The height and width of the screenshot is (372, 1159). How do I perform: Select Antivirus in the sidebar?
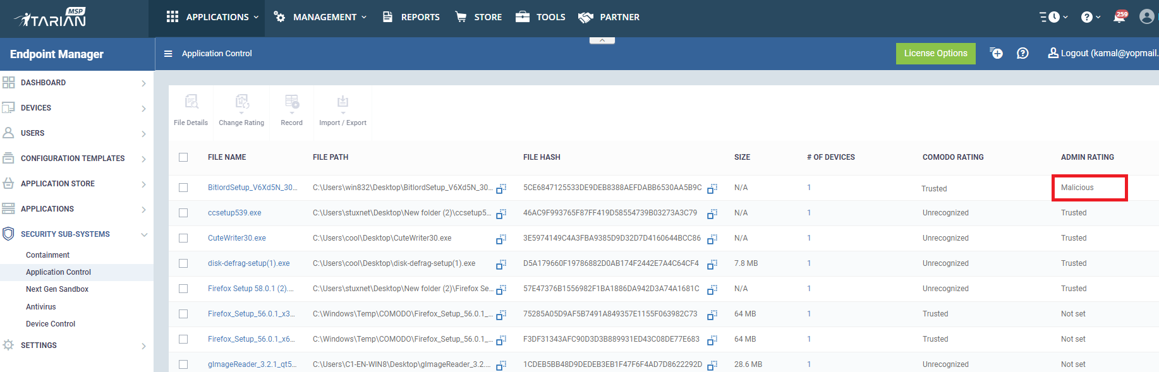tap(41, 307)
